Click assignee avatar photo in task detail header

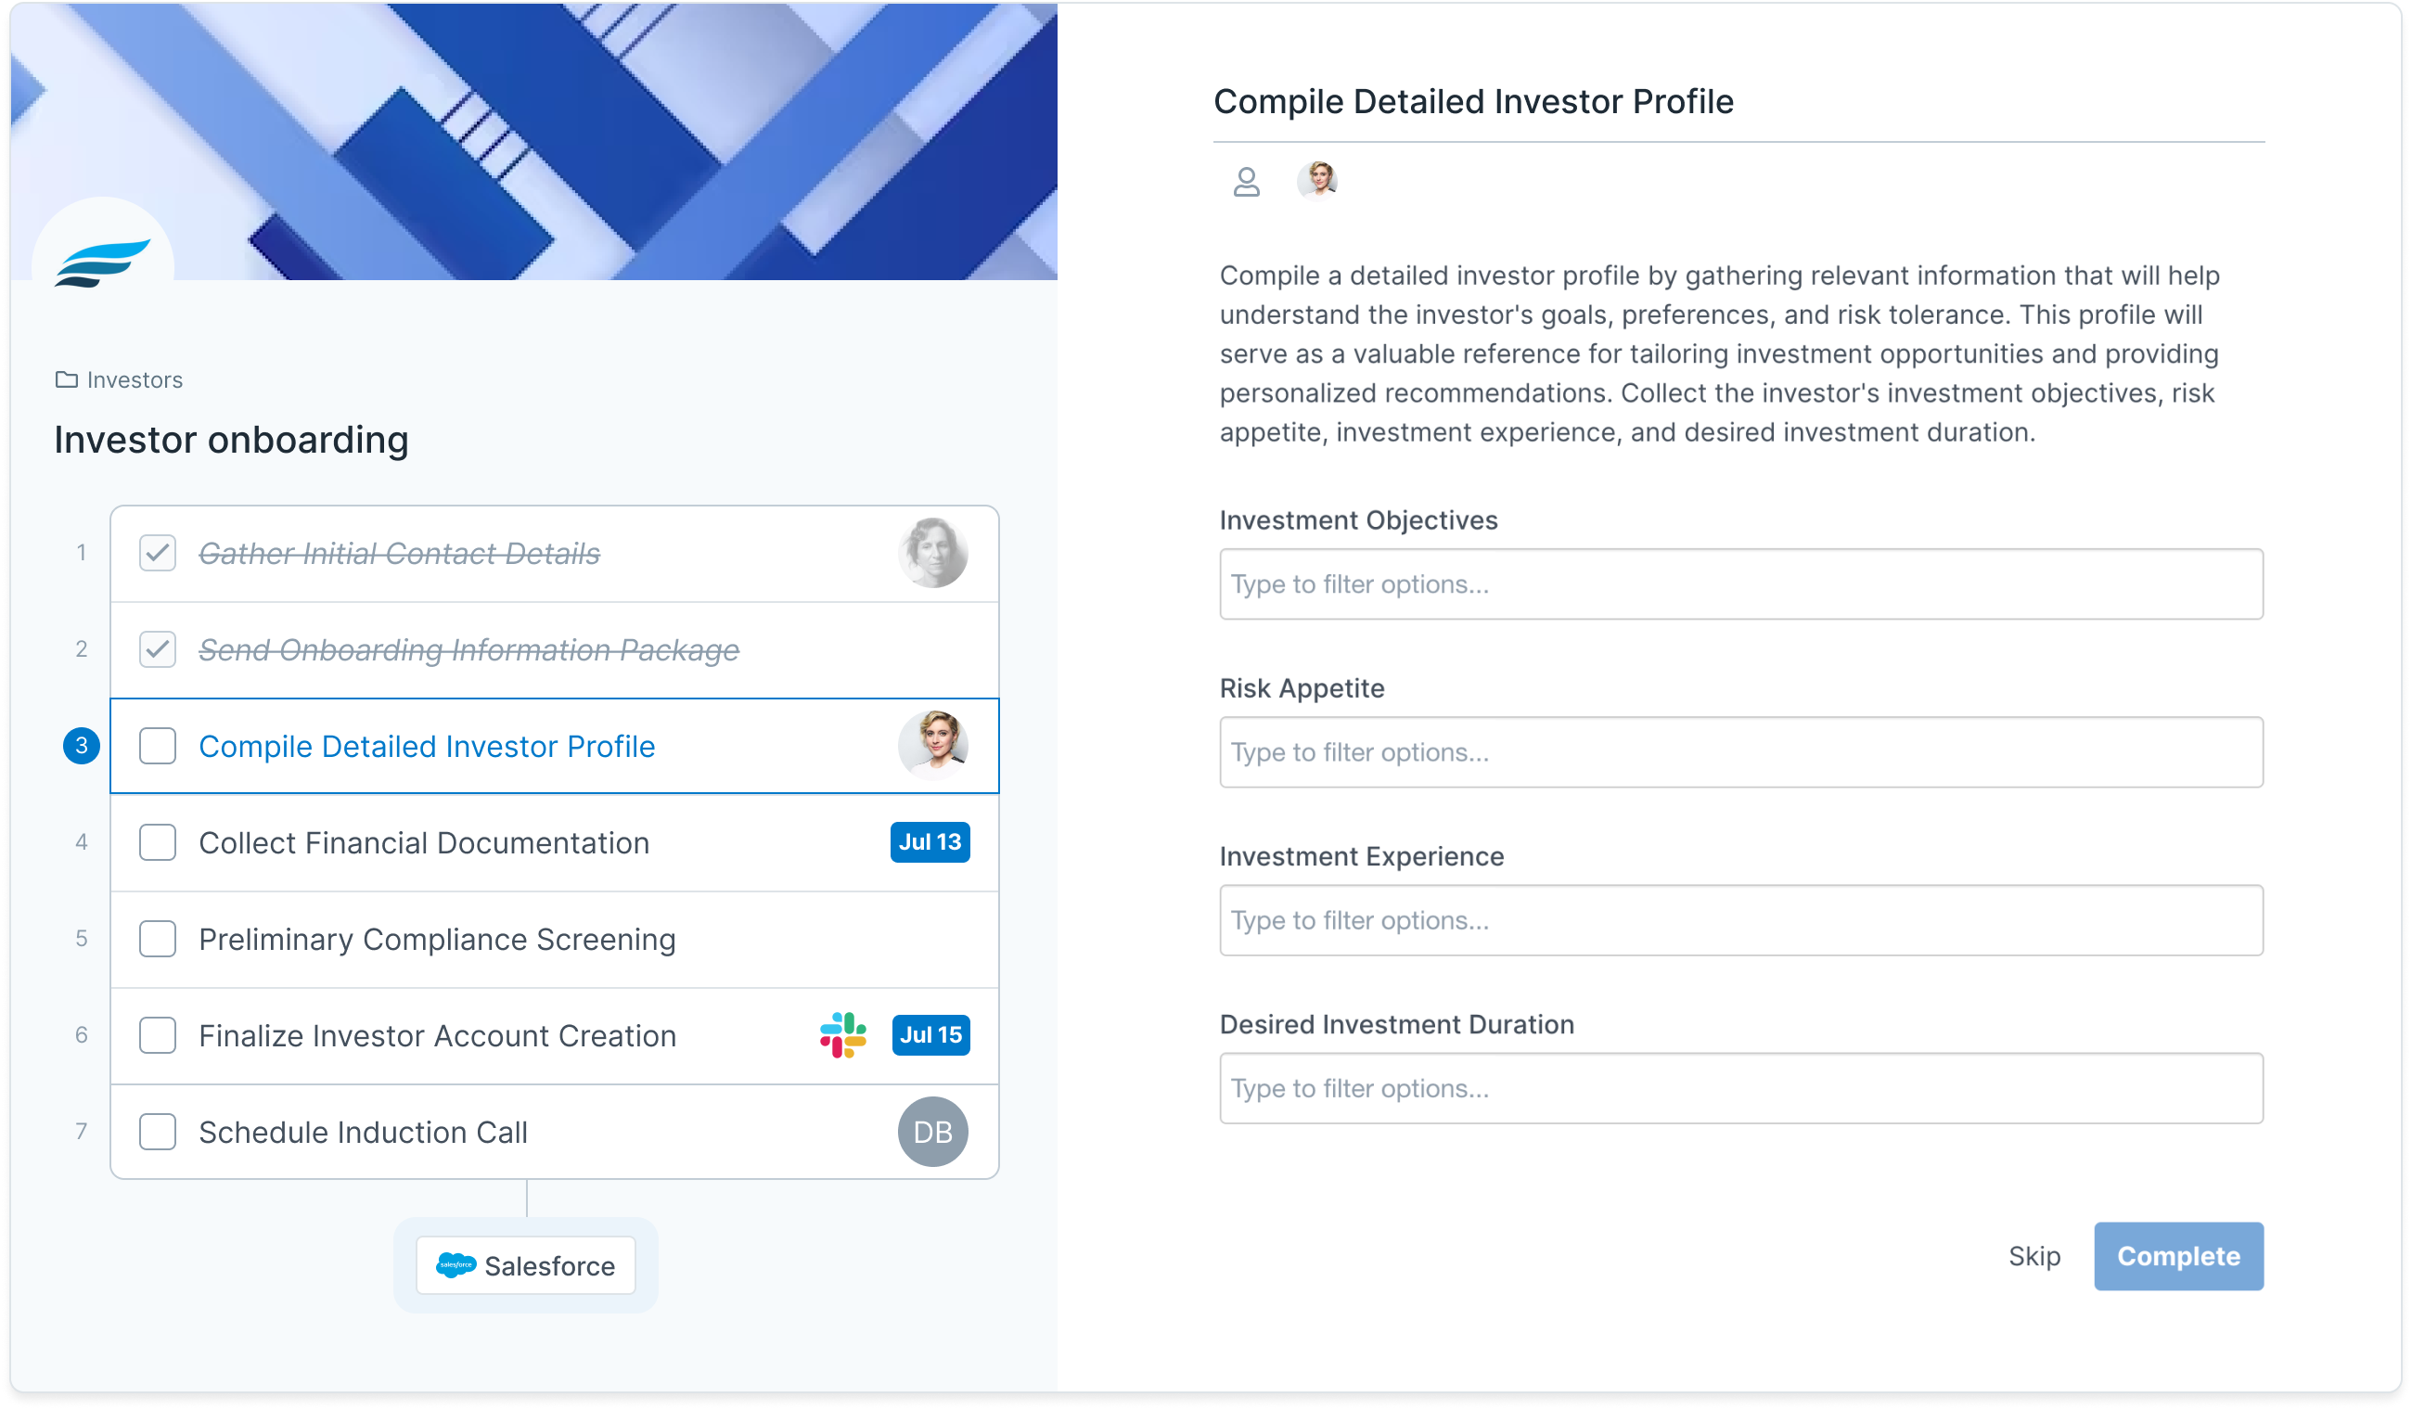[x=1317, y=180]
